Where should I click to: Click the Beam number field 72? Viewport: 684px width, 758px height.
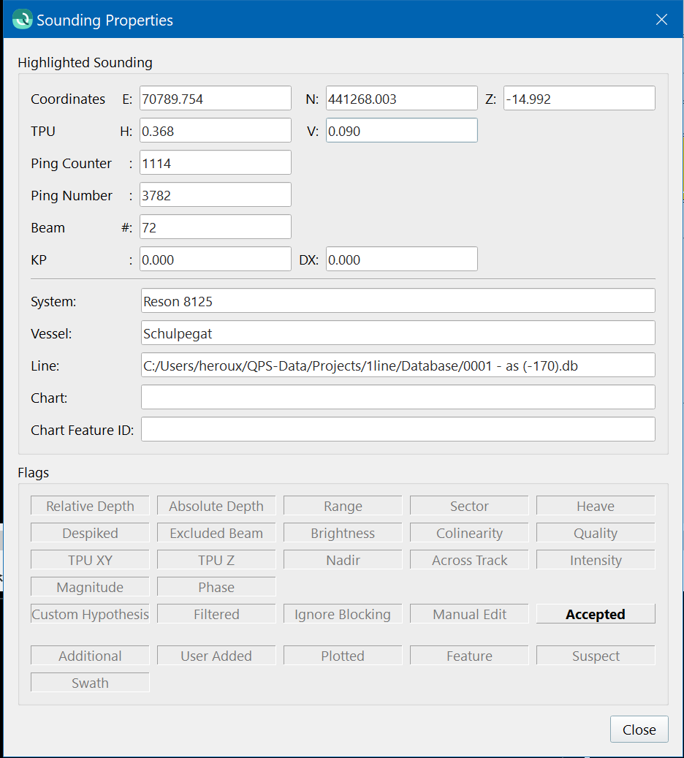pos(216,227)
